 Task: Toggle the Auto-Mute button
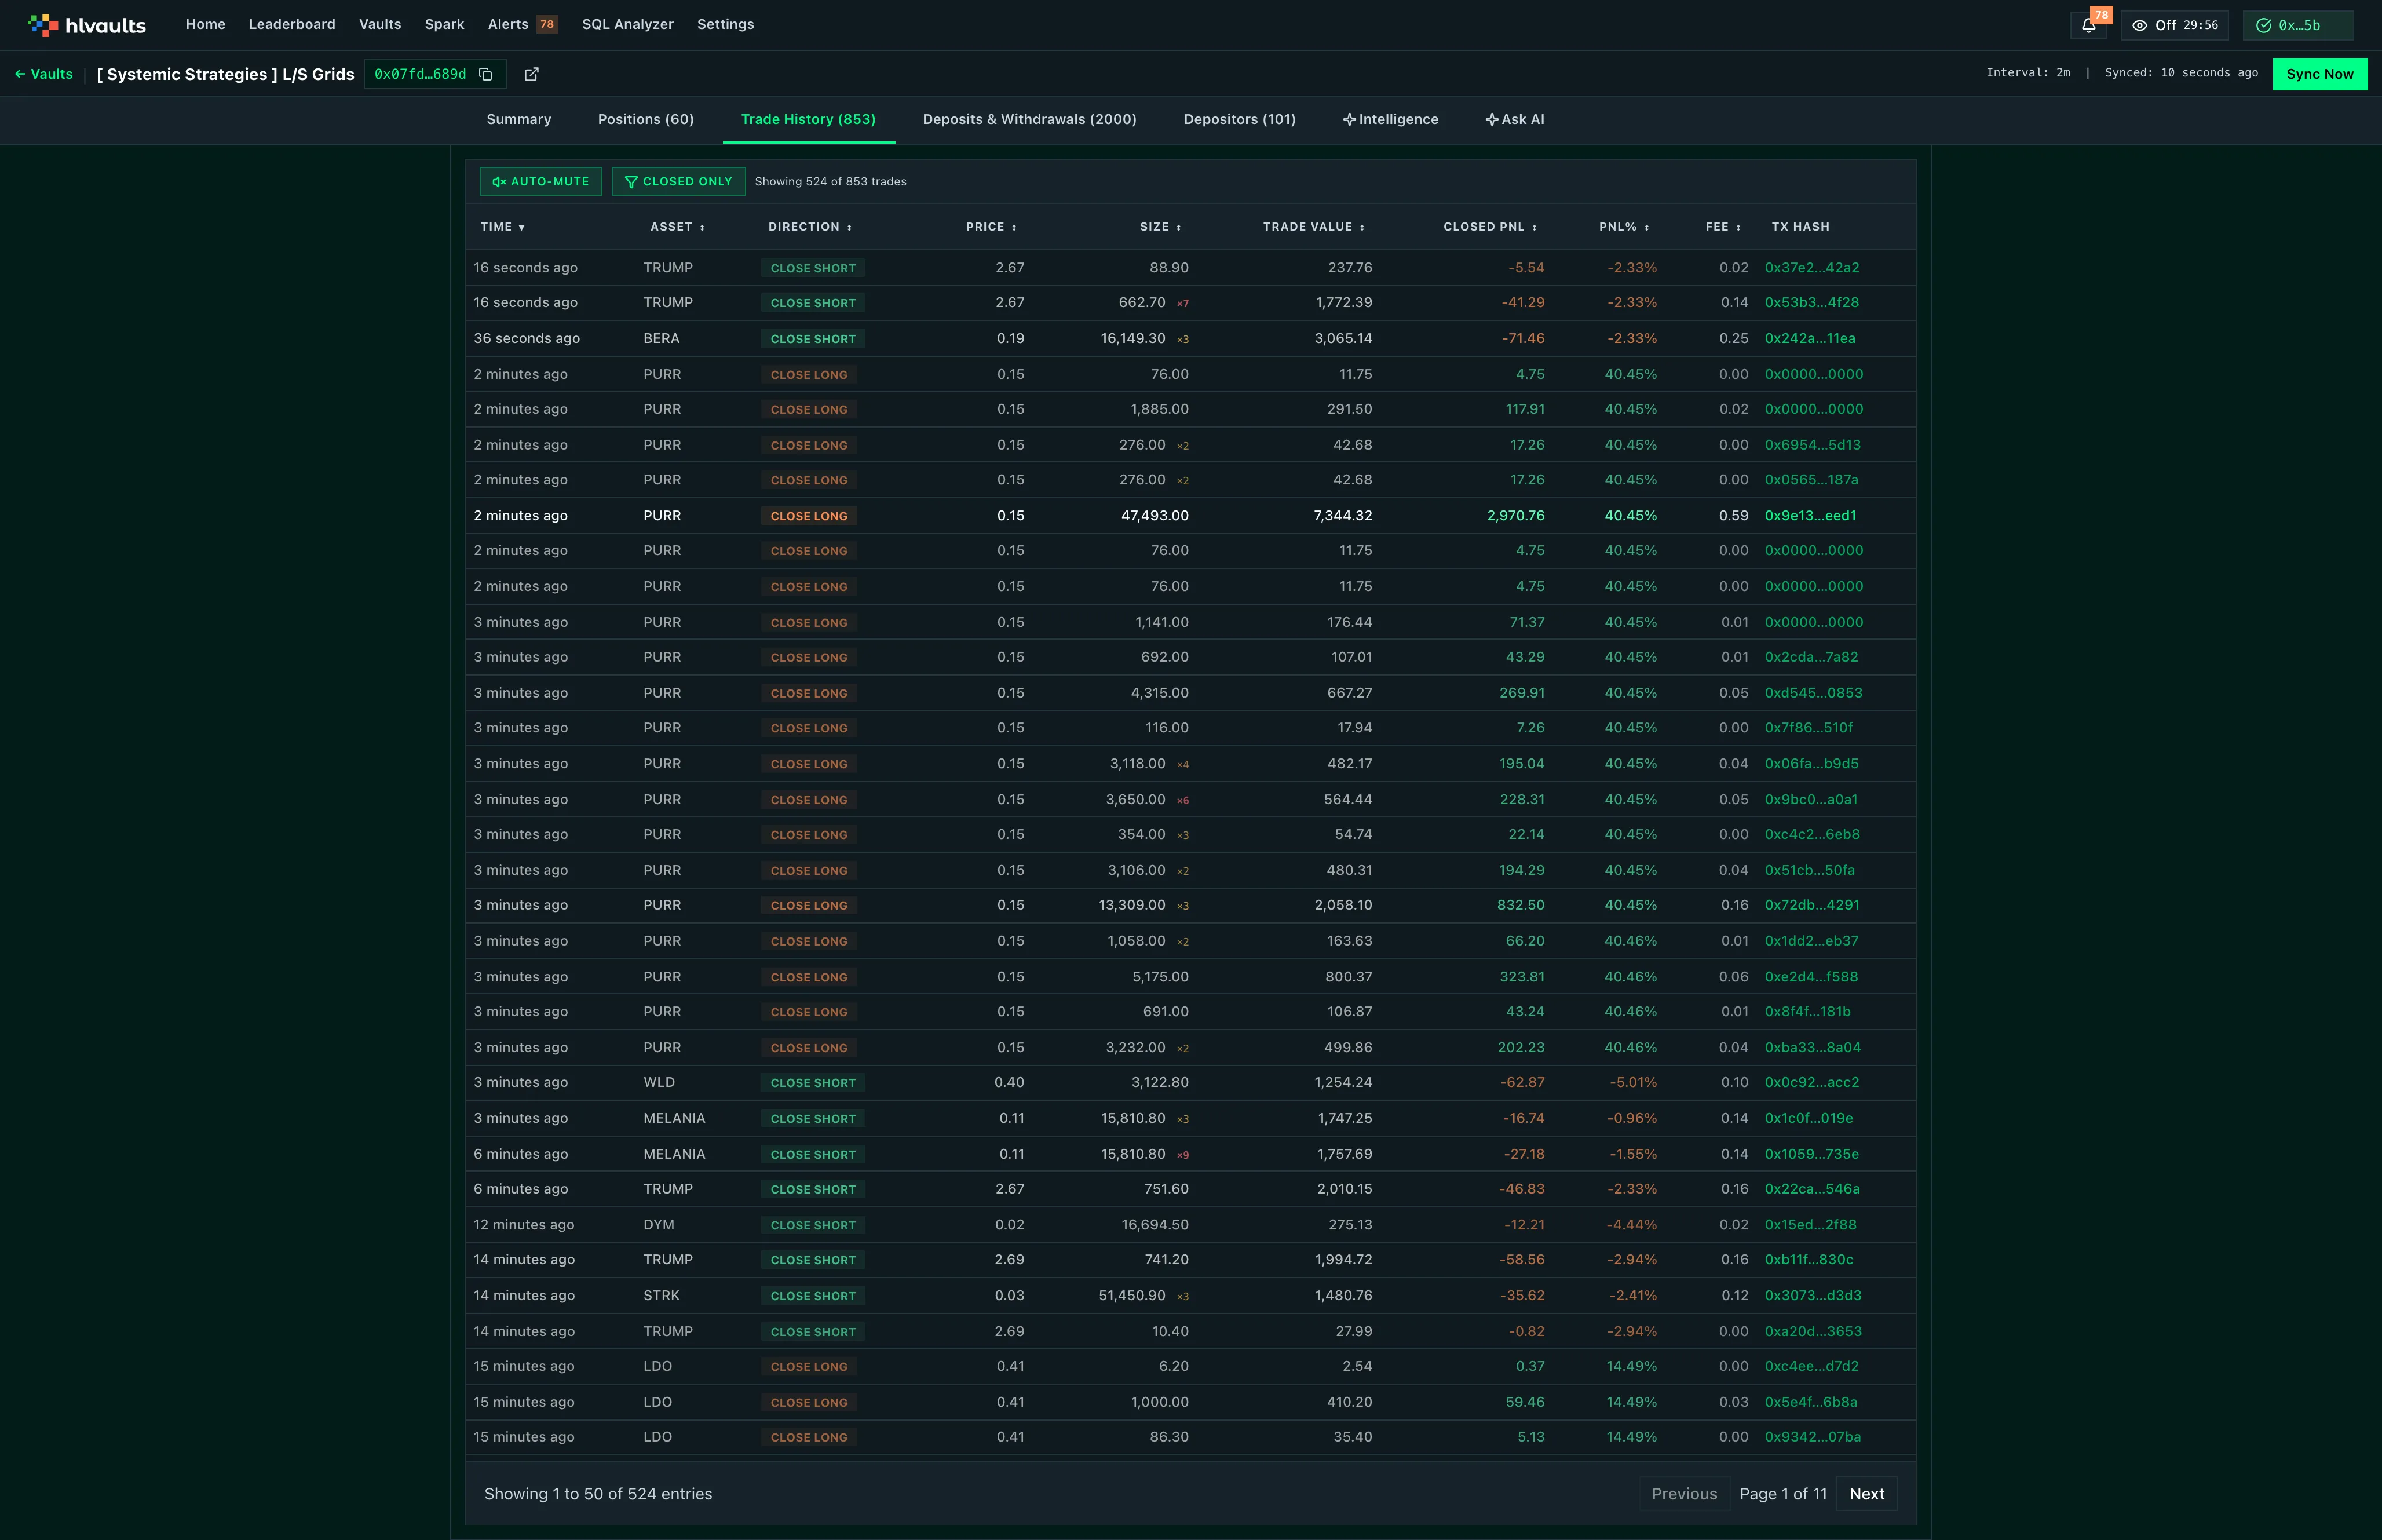coord(541,181)
